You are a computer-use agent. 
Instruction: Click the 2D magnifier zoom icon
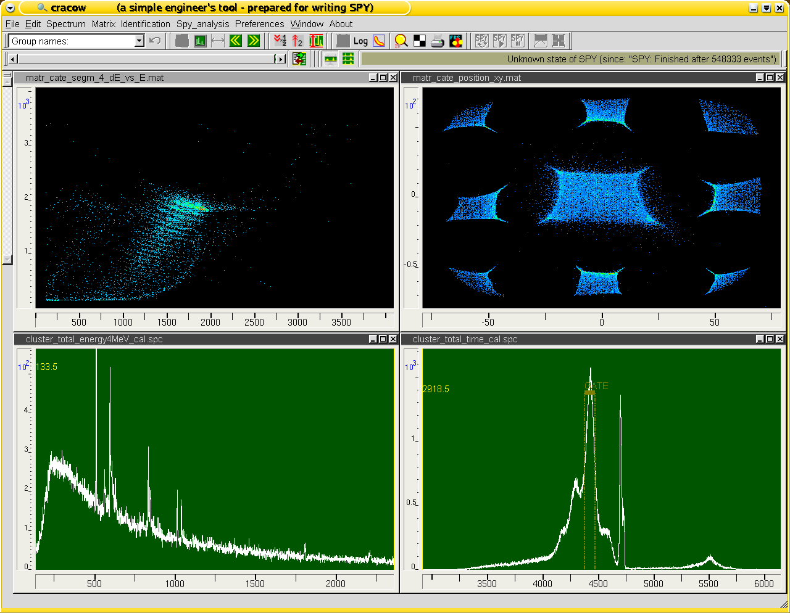(401, 41)
